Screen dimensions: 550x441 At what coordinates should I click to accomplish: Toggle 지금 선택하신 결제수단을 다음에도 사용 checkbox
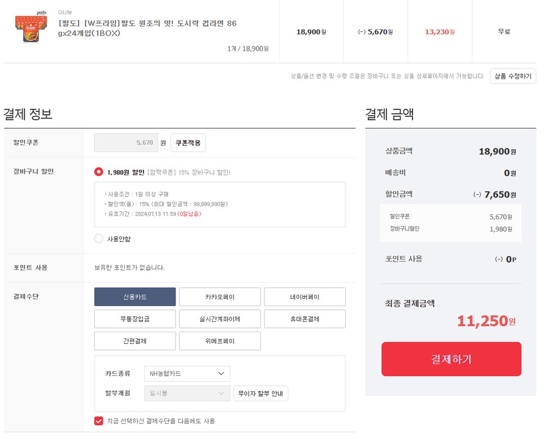[x=98, y=421]
